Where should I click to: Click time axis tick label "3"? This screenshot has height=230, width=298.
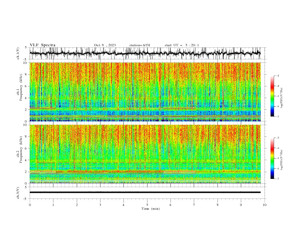[100, 205]
